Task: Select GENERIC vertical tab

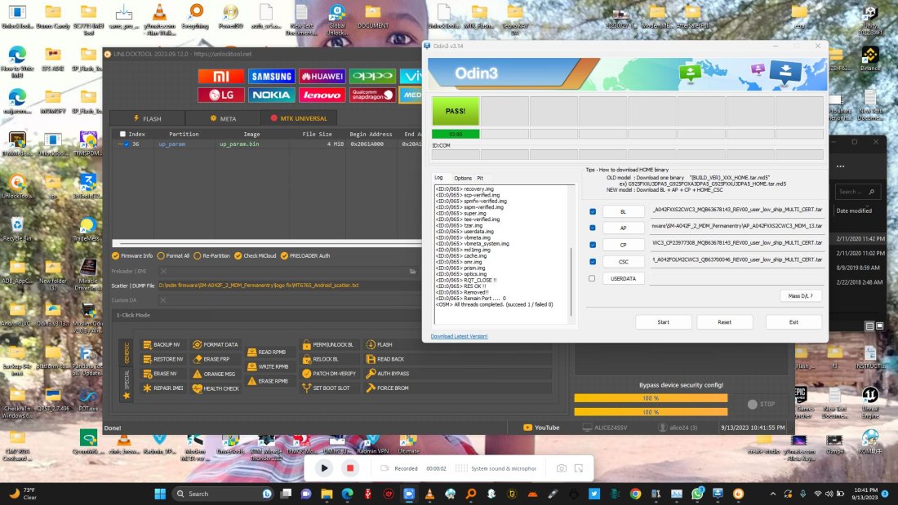Action: click(127, 352)
